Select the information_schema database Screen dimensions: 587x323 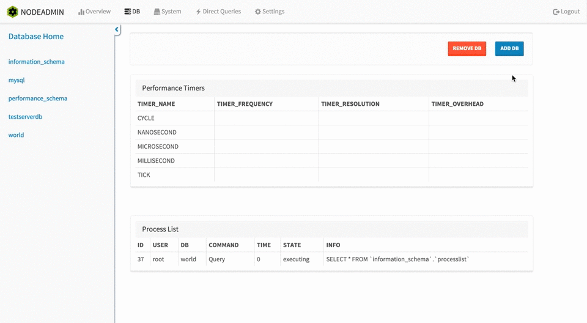(x=37, y=62)
